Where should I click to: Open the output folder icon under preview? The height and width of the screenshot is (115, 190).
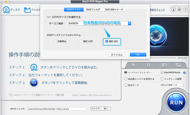(x=178, y=65)
